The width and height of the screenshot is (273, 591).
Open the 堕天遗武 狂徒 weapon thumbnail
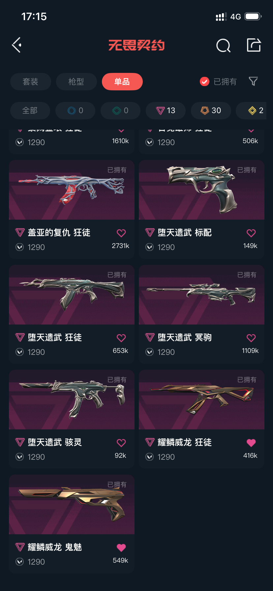(x=72, y=295)
